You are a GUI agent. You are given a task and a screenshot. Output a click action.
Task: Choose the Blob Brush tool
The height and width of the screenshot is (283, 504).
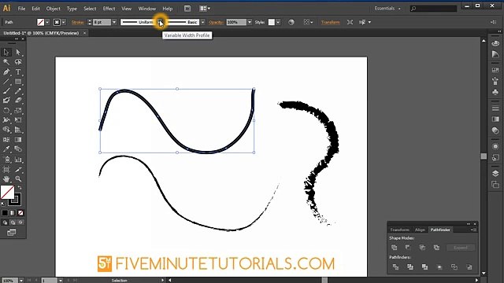click(6, 101)
